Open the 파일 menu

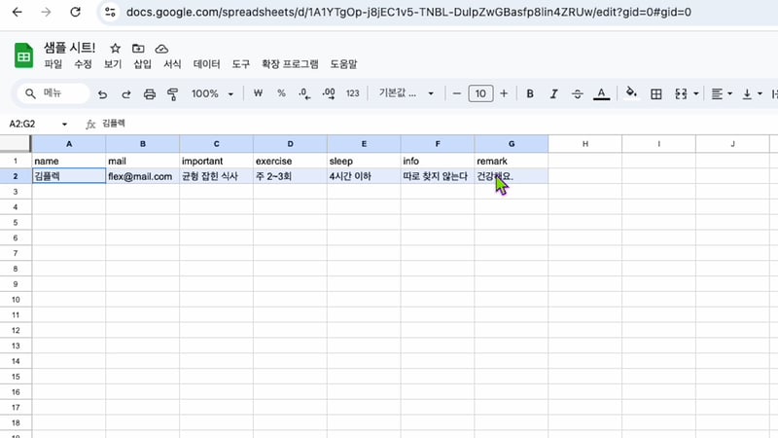click(x=53, y=64)
